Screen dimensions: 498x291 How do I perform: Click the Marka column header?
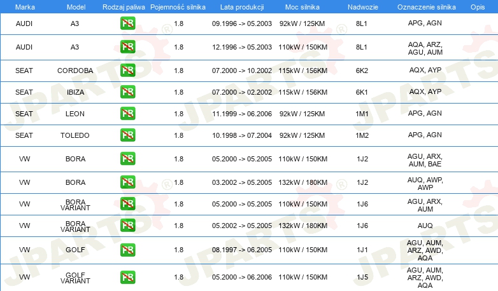click(25, 7)
